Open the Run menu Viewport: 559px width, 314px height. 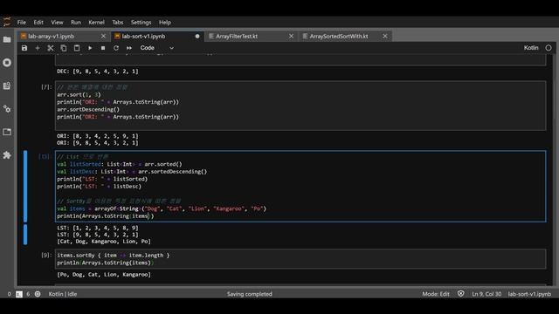(x=76, y=22)
